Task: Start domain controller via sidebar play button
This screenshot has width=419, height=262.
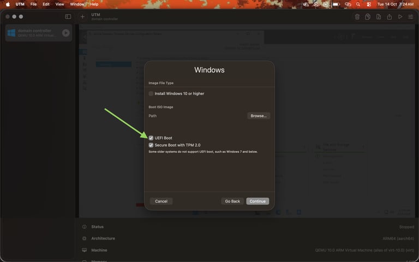Action: coord(65,33)
